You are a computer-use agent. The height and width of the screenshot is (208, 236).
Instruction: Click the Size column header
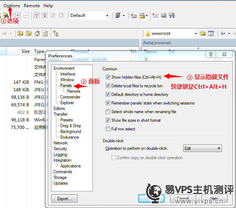[26, 51]
